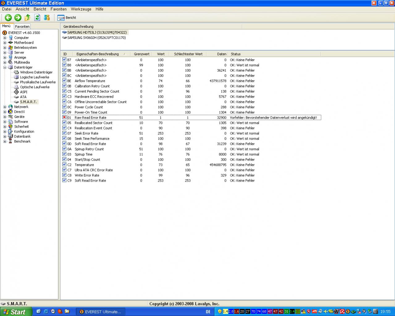
Task: Click the Sicherheit shield icon
Action: [11, 127]
